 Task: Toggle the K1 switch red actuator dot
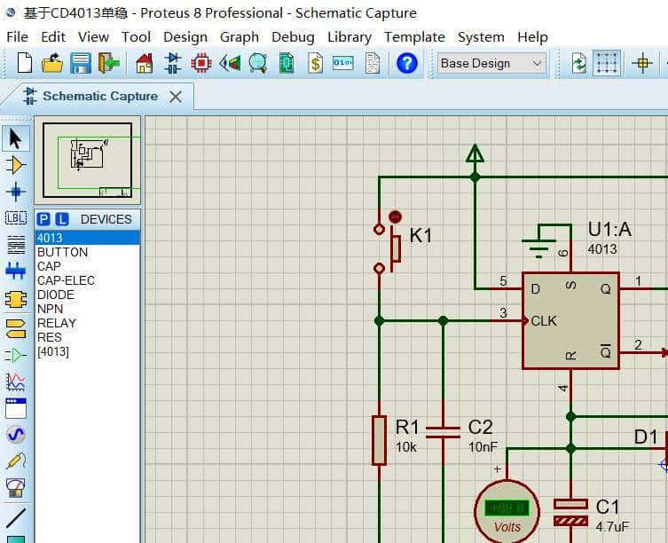(x=396, y=216)
